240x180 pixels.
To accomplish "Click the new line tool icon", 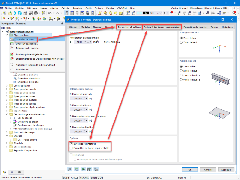I will click(x=12, y=19).
